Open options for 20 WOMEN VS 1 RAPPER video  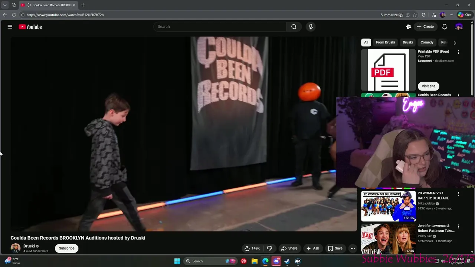459,194
